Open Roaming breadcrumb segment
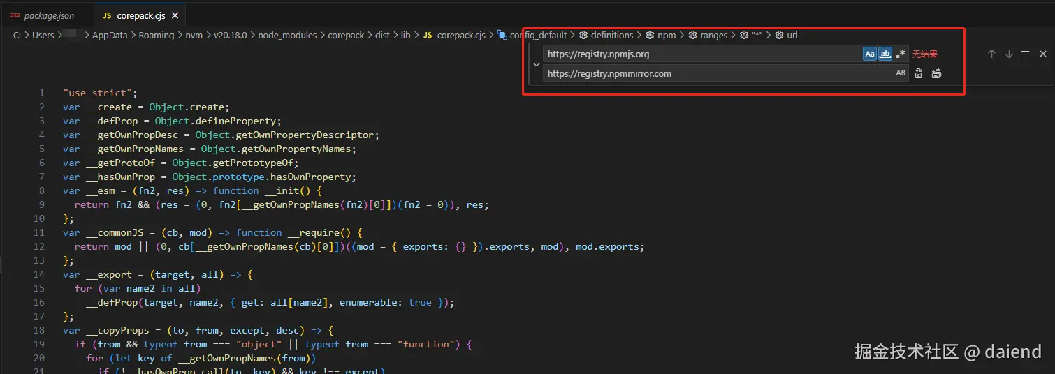Image resolution: width=1055 pixels, height=374 pixels. tap(156, 35)
